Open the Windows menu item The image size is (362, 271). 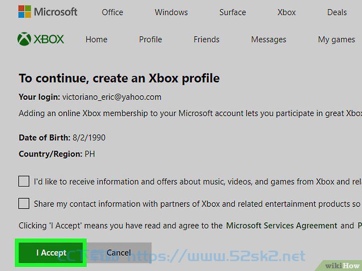coord(171,12)
